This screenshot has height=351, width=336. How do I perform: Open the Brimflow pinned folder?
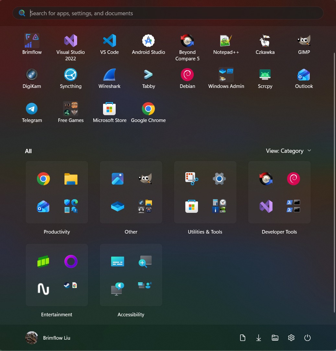coord(32,44)
